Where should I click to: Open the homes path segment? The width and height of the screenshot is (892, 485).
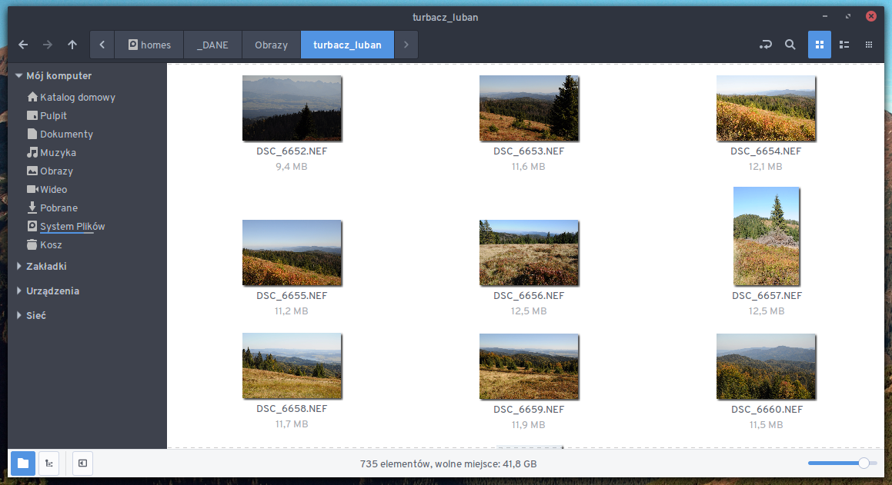(x=149, y=45)
